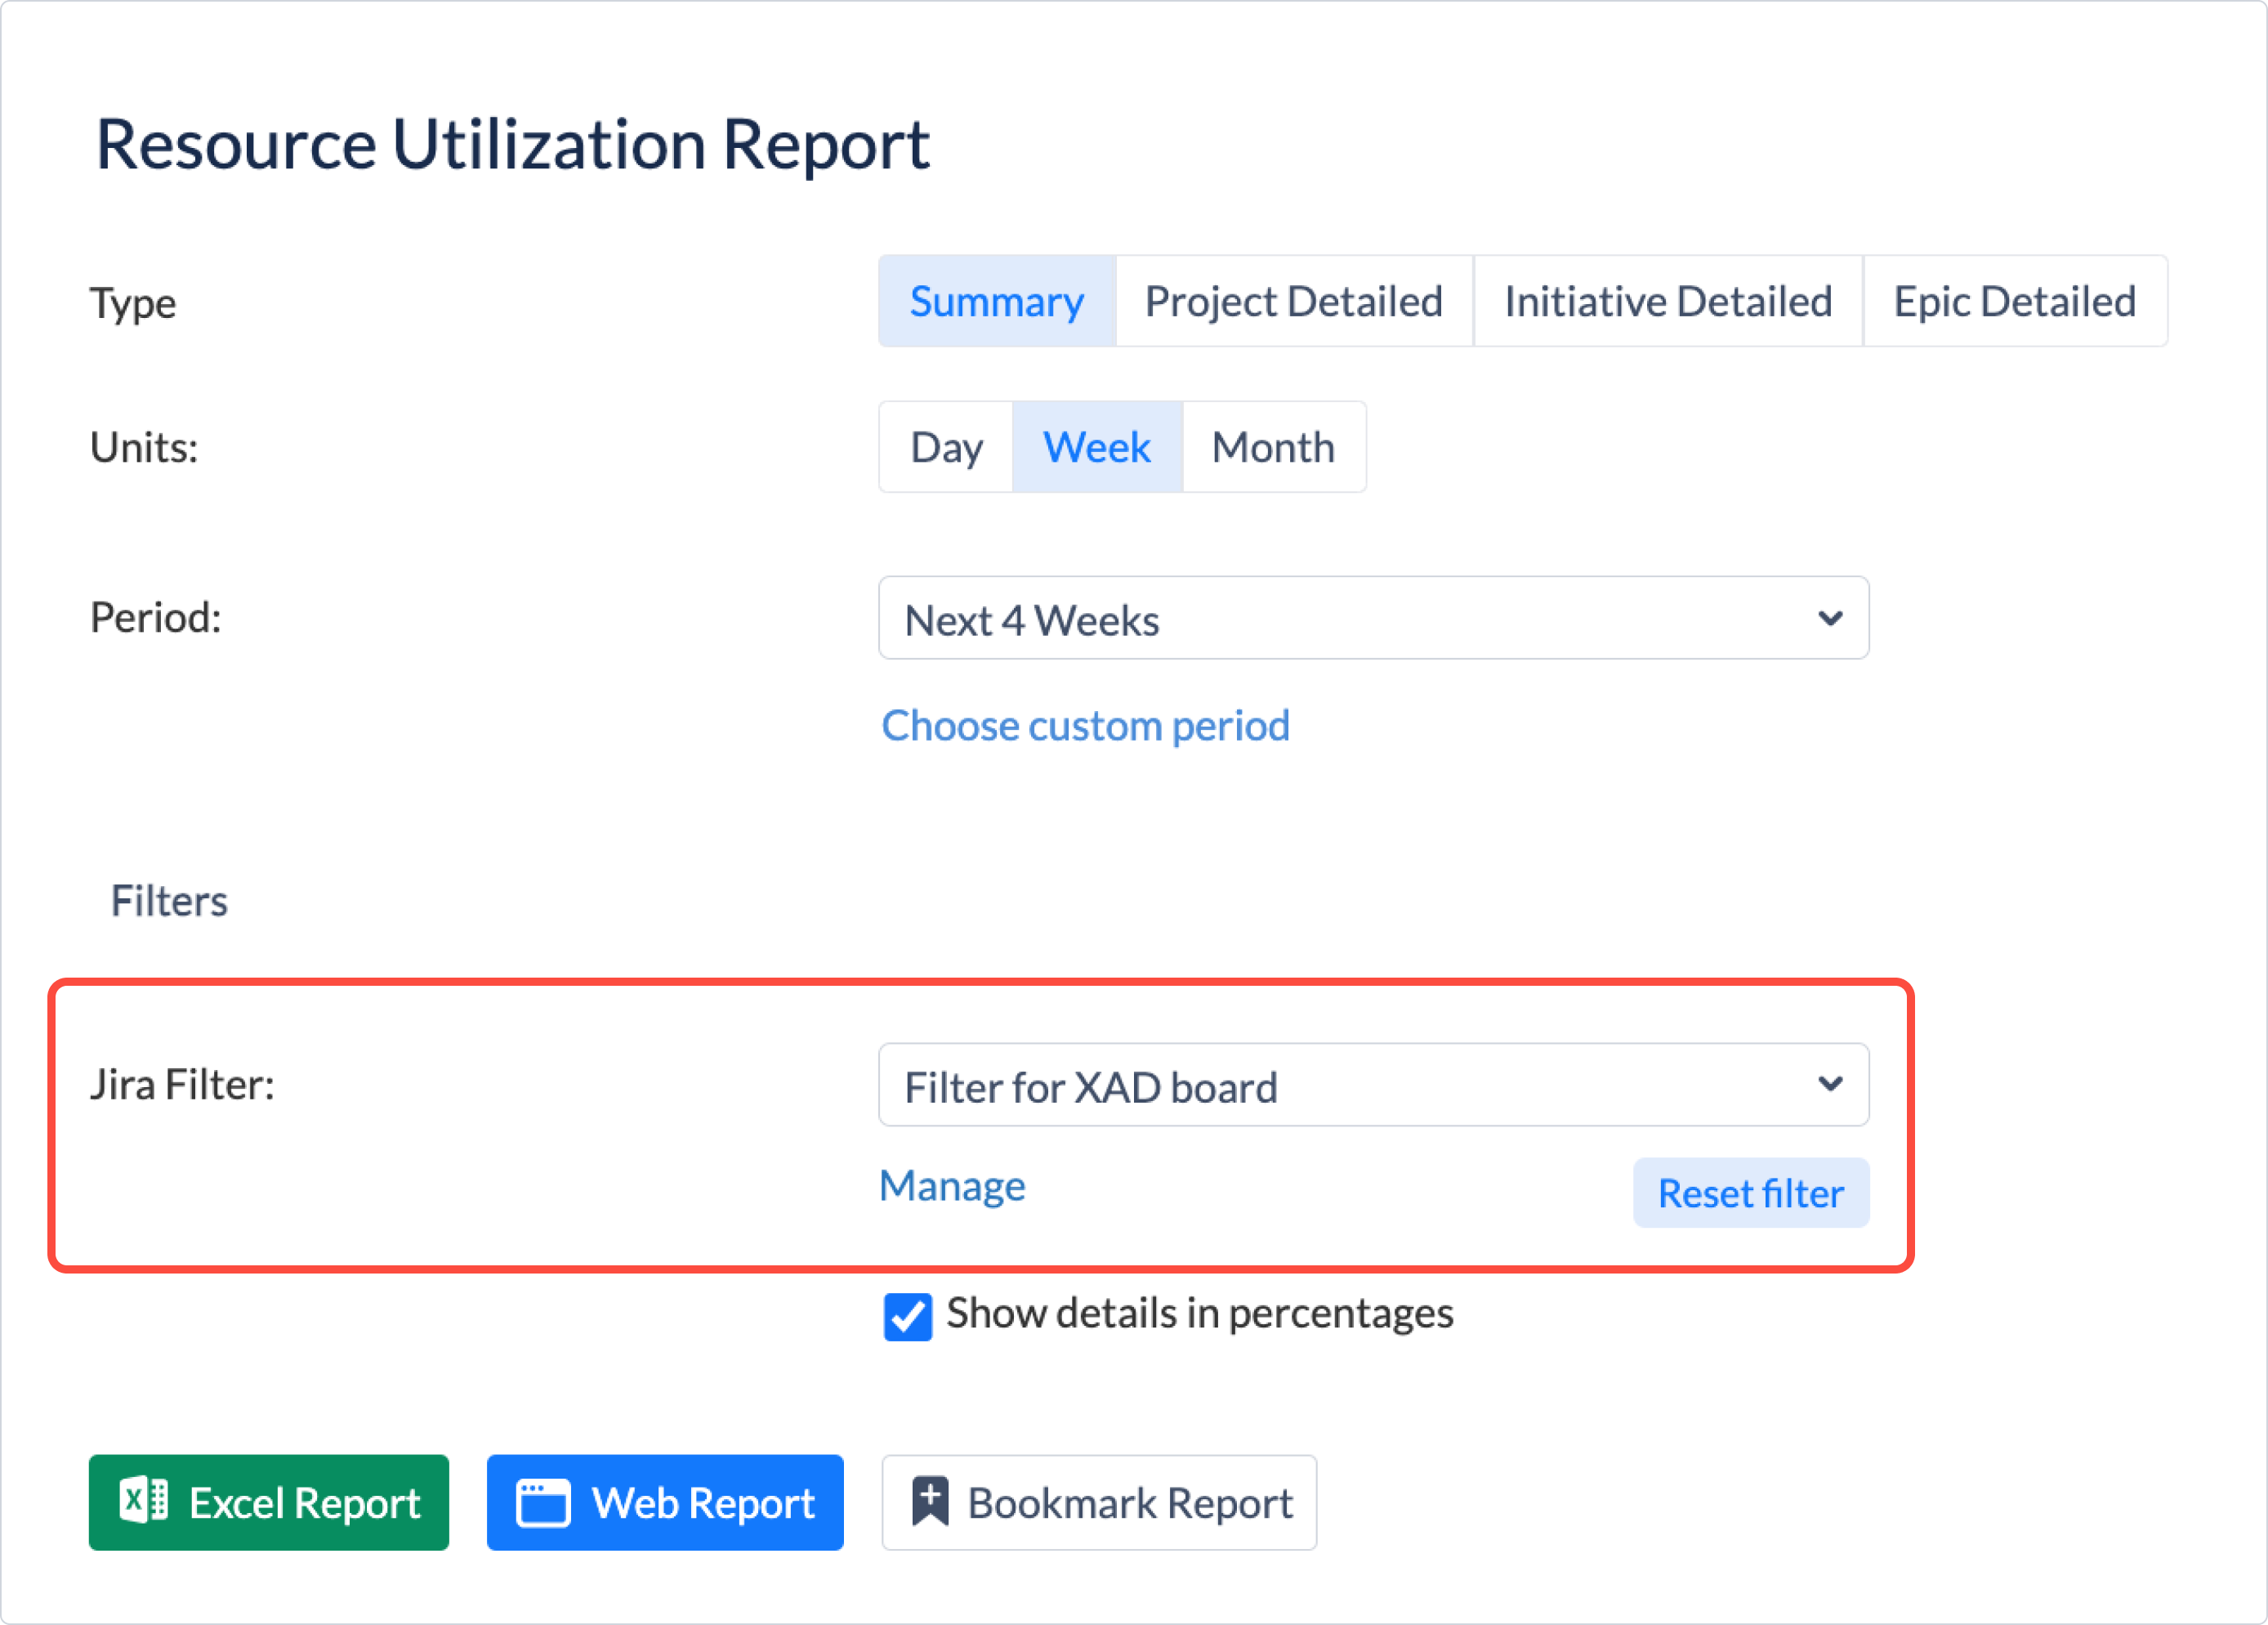The image size is (2268, 1625).
Task: Click the Excel icon on Excel Report
Action: click(143, 1501)
